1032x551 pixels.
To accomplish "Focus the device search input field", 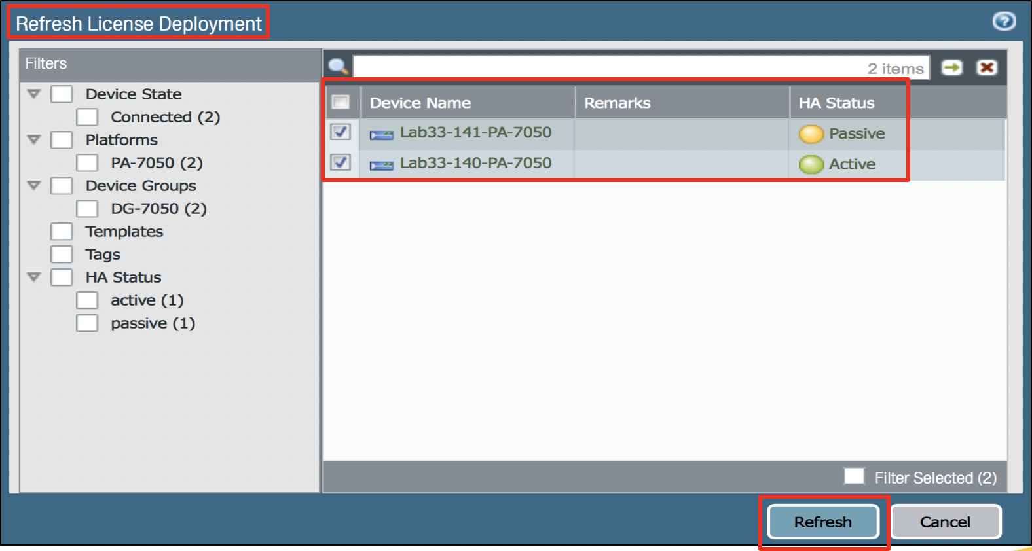I will point(641,67).
